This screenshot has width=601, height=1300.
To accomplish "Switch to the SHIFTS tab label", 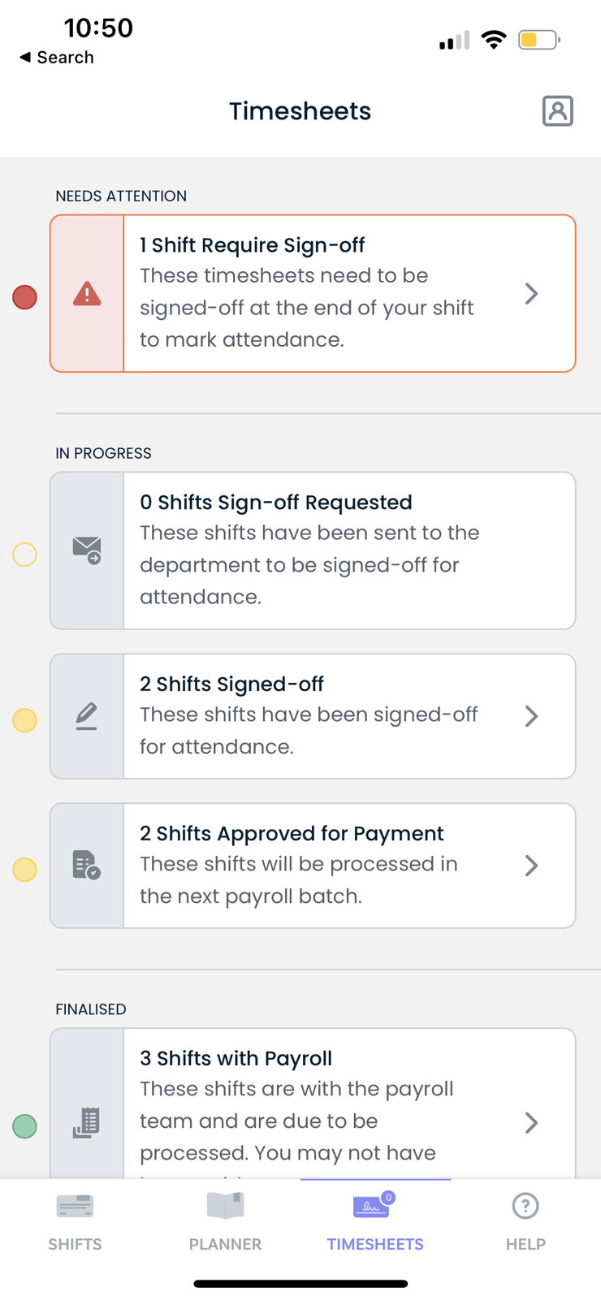I will pyautogui.click(x=75, y=1244).
